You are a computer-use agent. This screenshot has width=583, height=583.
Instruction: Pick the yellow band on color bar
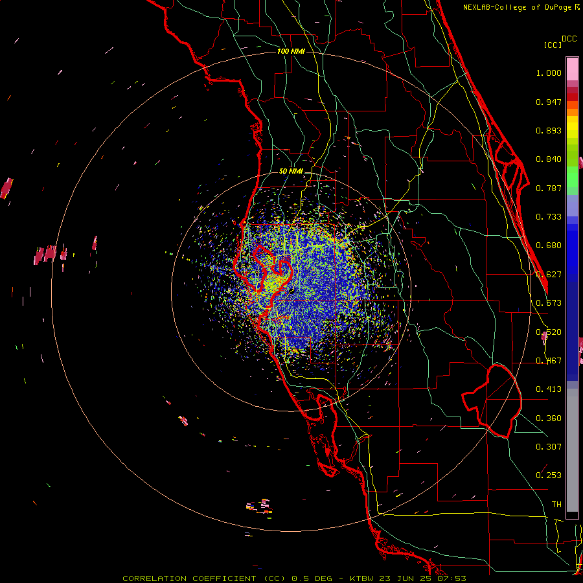click(572, 127)
